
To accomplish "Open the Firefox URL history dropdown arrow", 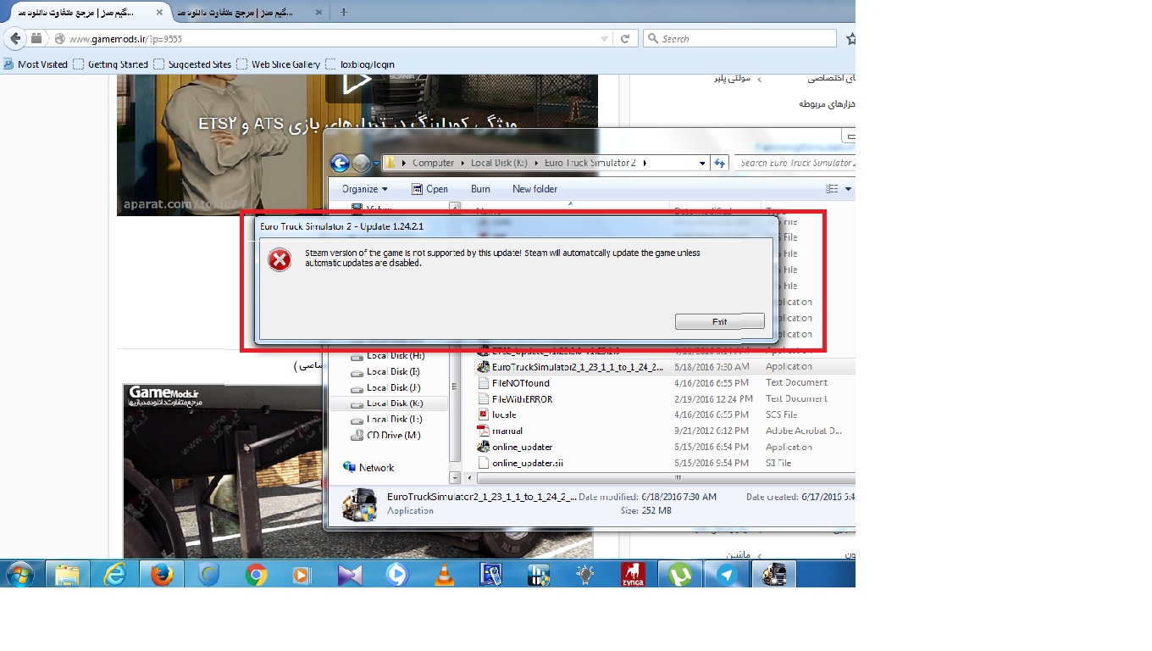I will [x=604, y=39].
